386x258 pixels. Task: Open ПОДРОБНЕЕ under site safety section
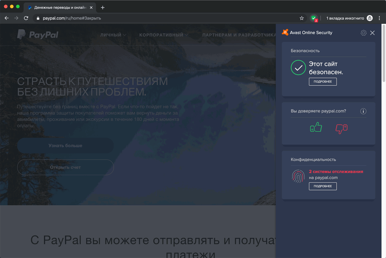(x=323, y=81)
